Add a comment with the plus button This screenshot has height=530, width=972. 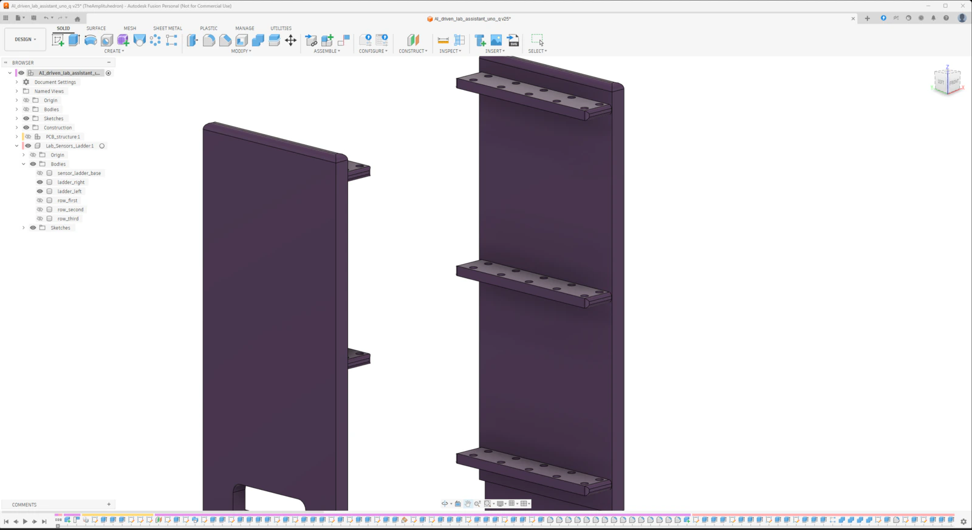click(109, 505)
